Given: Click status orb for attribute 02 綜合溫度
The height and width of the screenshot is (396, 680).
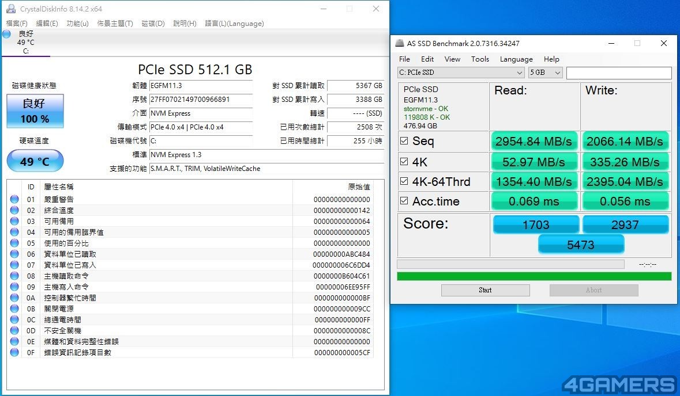Looking at the screenshot, I should coord(15,210).
